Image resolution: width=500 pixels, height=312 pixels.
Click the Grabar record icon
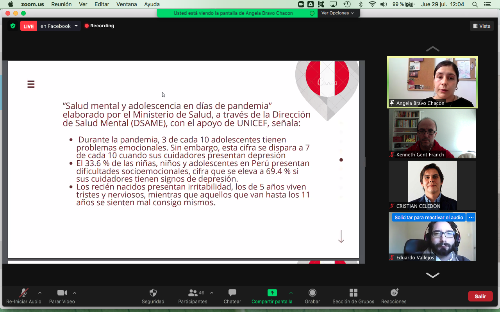(312, 293)
